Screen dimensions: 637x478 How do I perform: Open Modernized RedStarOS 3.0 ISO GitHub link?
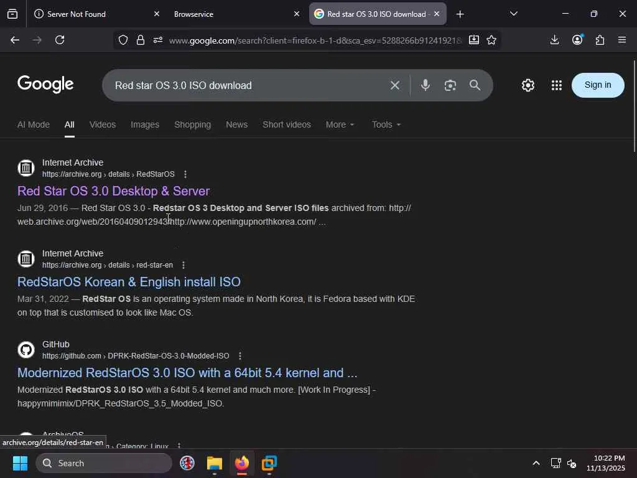[x=187, y=373]
